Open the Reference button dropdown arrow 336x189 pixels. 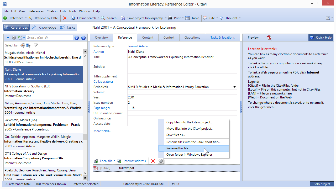26,18
